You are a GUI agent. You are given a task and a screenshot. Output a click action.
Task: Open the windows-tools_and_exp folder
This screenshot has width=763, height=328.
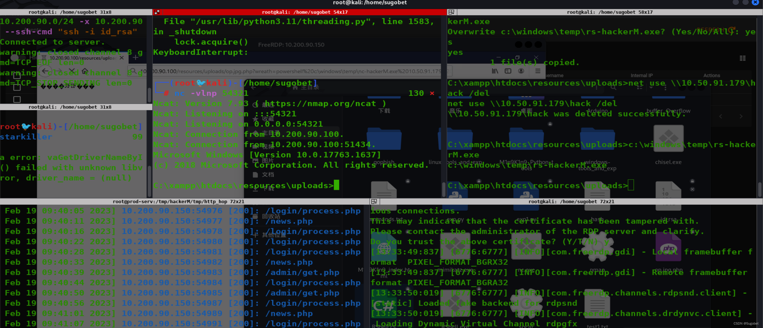[x=597, y=139]
